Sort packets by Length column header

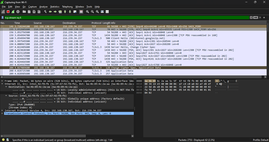coord(106,23)
